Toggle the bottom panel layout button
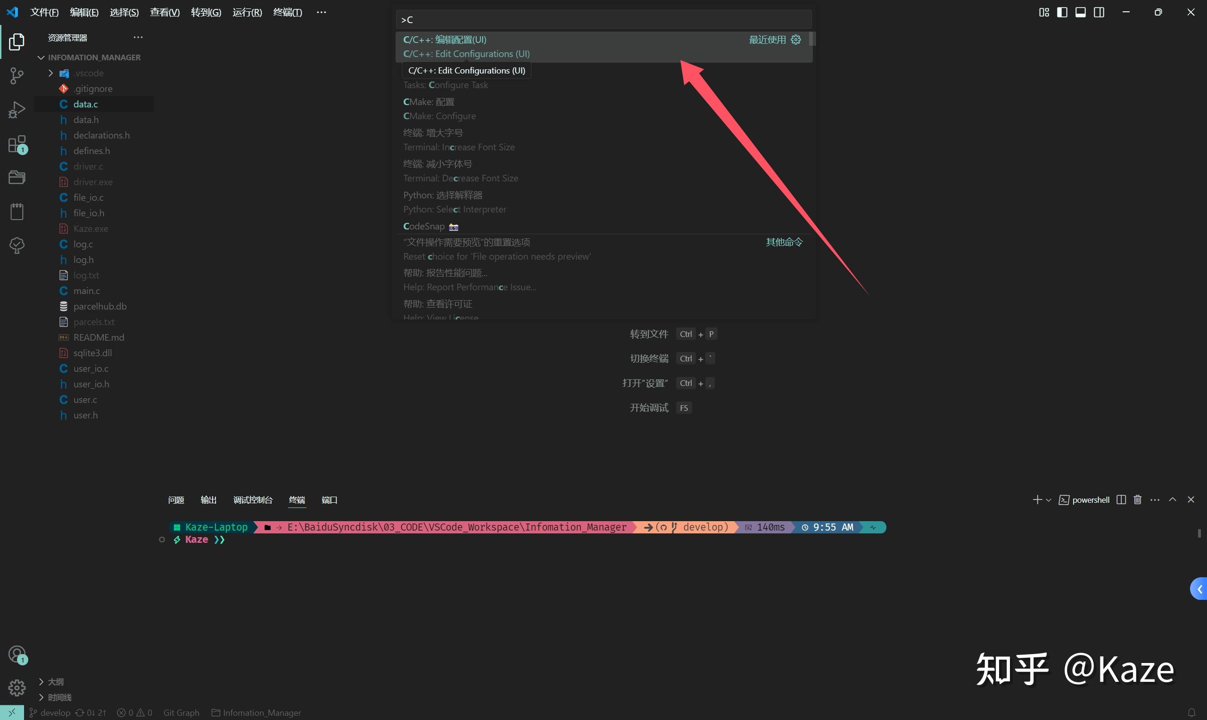1207x720 pixels. (1080, 12)
